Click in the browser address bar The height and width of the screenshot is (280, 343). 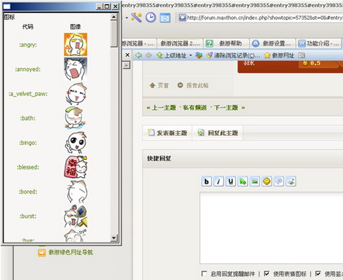tap(261, 18)
